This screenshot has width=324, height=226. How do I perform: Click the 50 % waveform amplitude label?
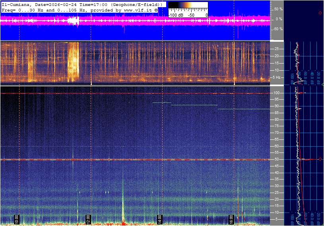pyautogui.click(x=277, y=9)
